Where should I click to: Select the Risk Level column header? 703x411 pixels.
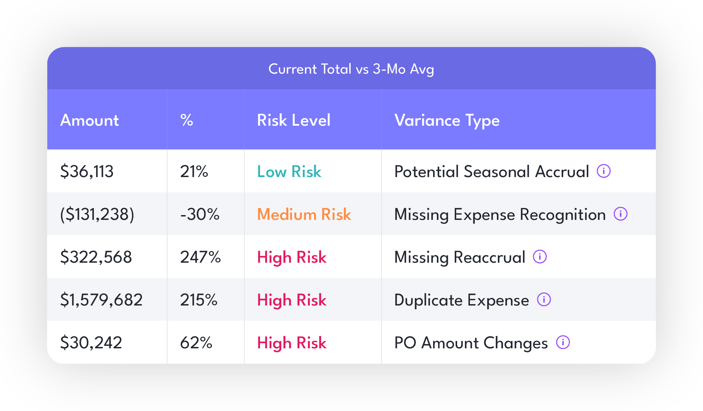[x=294, y=120]
